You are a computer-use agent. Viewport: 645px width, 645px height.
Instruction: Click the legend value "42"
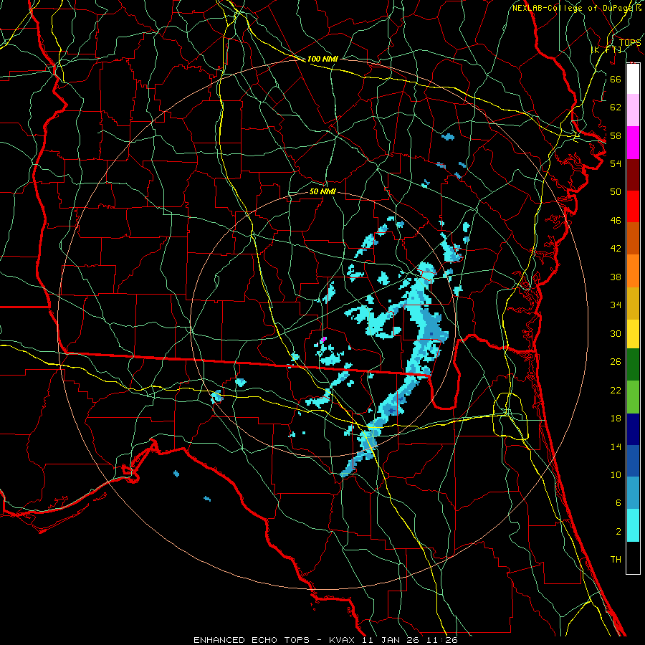point(616,249)
